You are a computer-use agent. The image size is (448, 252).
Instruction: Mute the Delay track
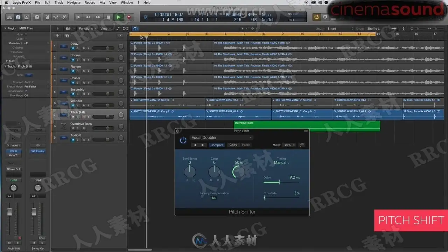[73, 48]
